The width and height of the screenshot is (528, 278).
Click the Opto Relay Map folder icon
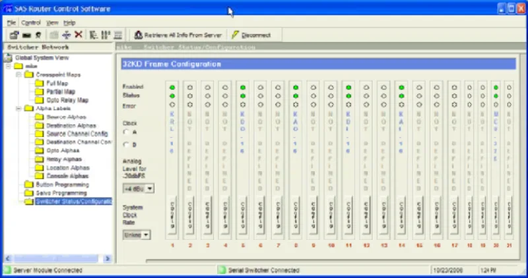coord(40,100)
